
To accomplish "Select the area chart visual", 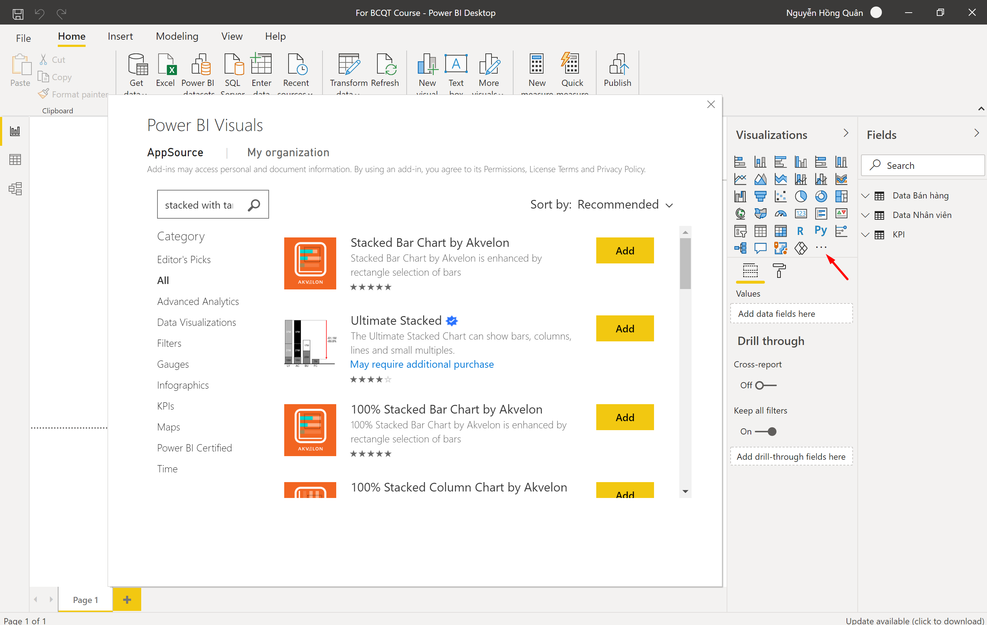I will tap(760, 179).
